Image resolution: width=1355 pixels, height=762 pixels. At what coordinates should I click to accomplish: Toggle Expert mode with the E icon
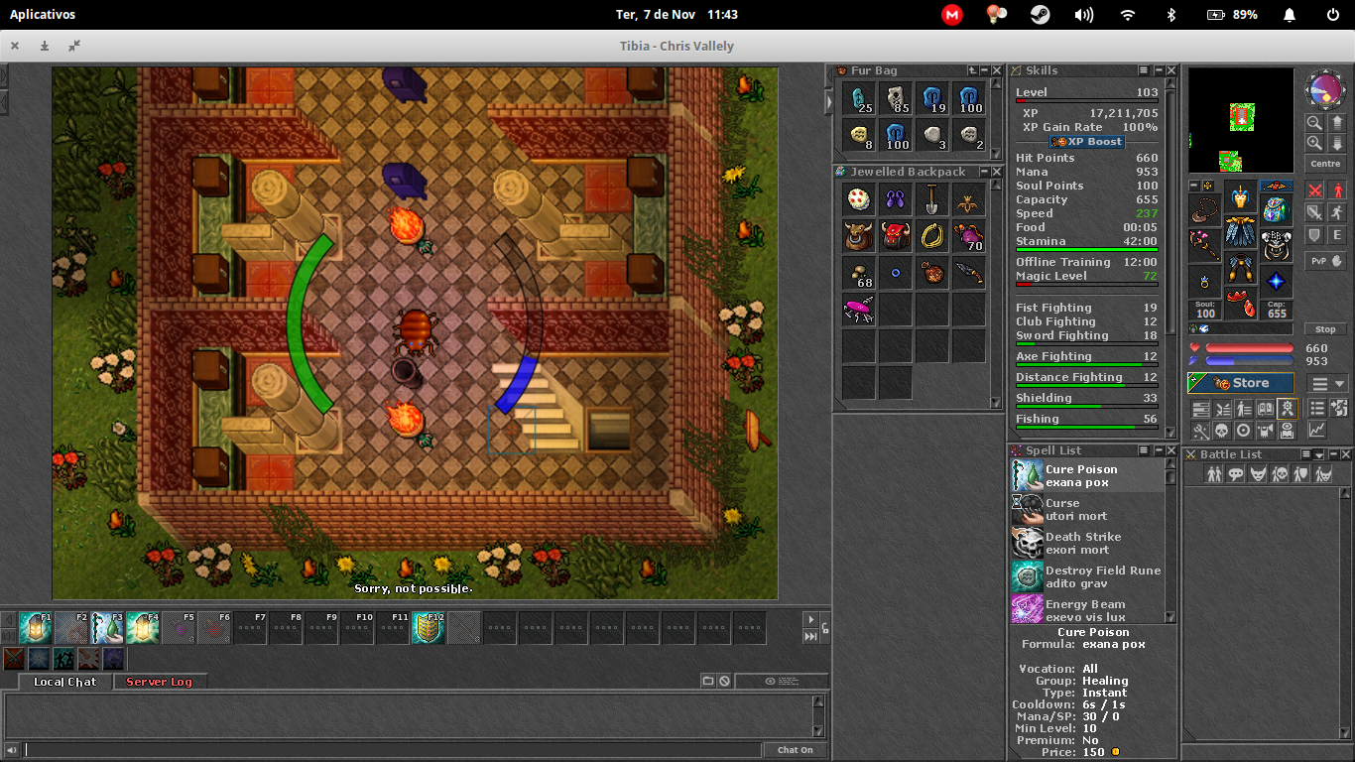click(1337, 235)
